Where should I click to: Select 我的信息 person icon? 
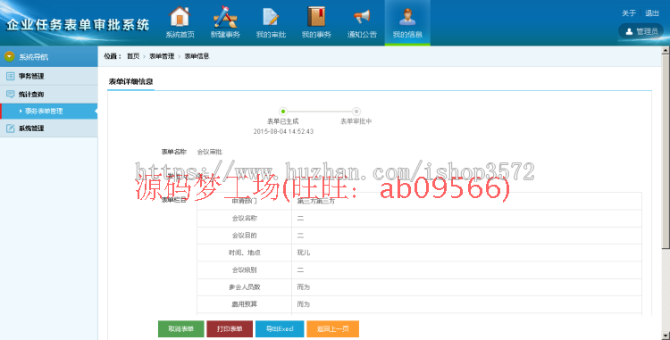(407, 17)
